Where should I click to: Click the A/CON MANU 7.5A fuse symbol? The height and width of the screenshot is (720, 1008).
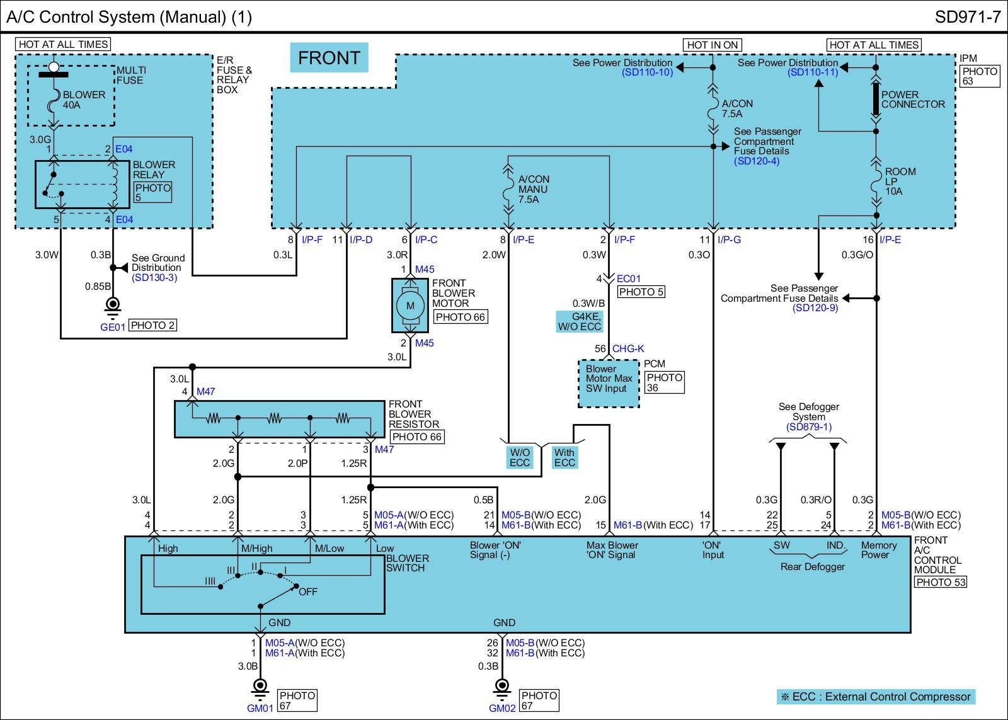coord(508,189)
